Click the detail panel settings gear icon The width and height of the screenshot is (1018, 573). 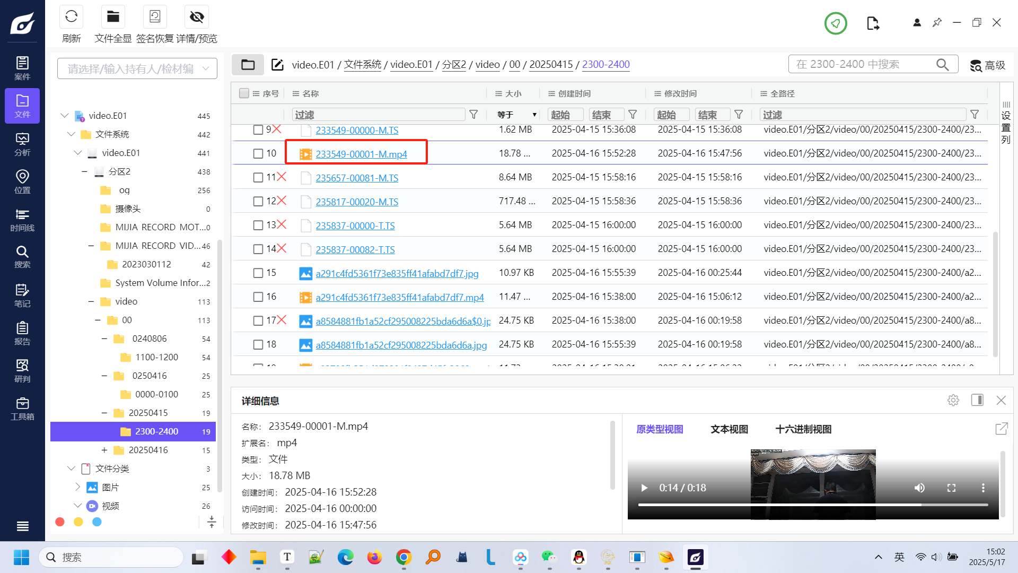point(953,400)
